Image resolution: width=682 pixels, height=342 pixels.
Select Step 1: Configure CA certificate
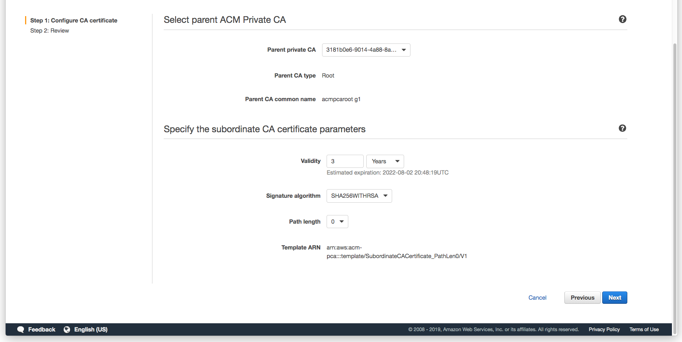[x=73, y=20]
